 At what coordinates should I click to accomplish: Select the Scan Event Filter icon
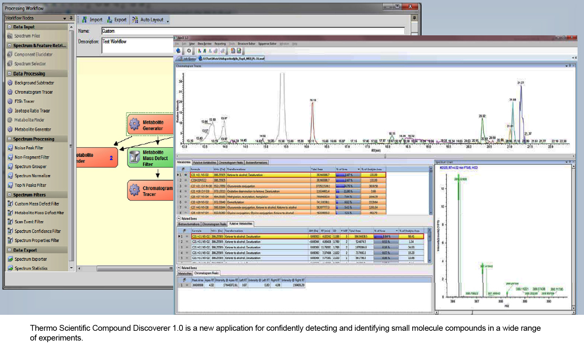[x=10, y=222]
